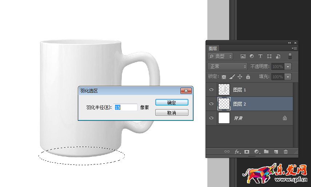This screenshot has width=311, height=187.
Task: Confirm feather with the 确定 button
Action: (172, 103)
